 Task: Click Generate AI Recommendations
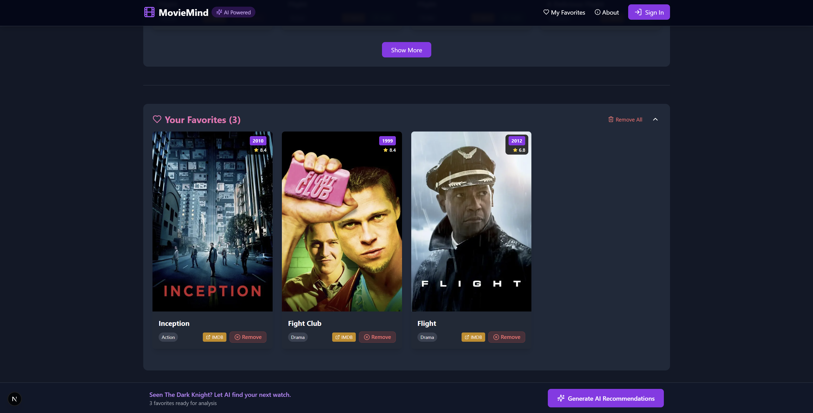[605, 398]
